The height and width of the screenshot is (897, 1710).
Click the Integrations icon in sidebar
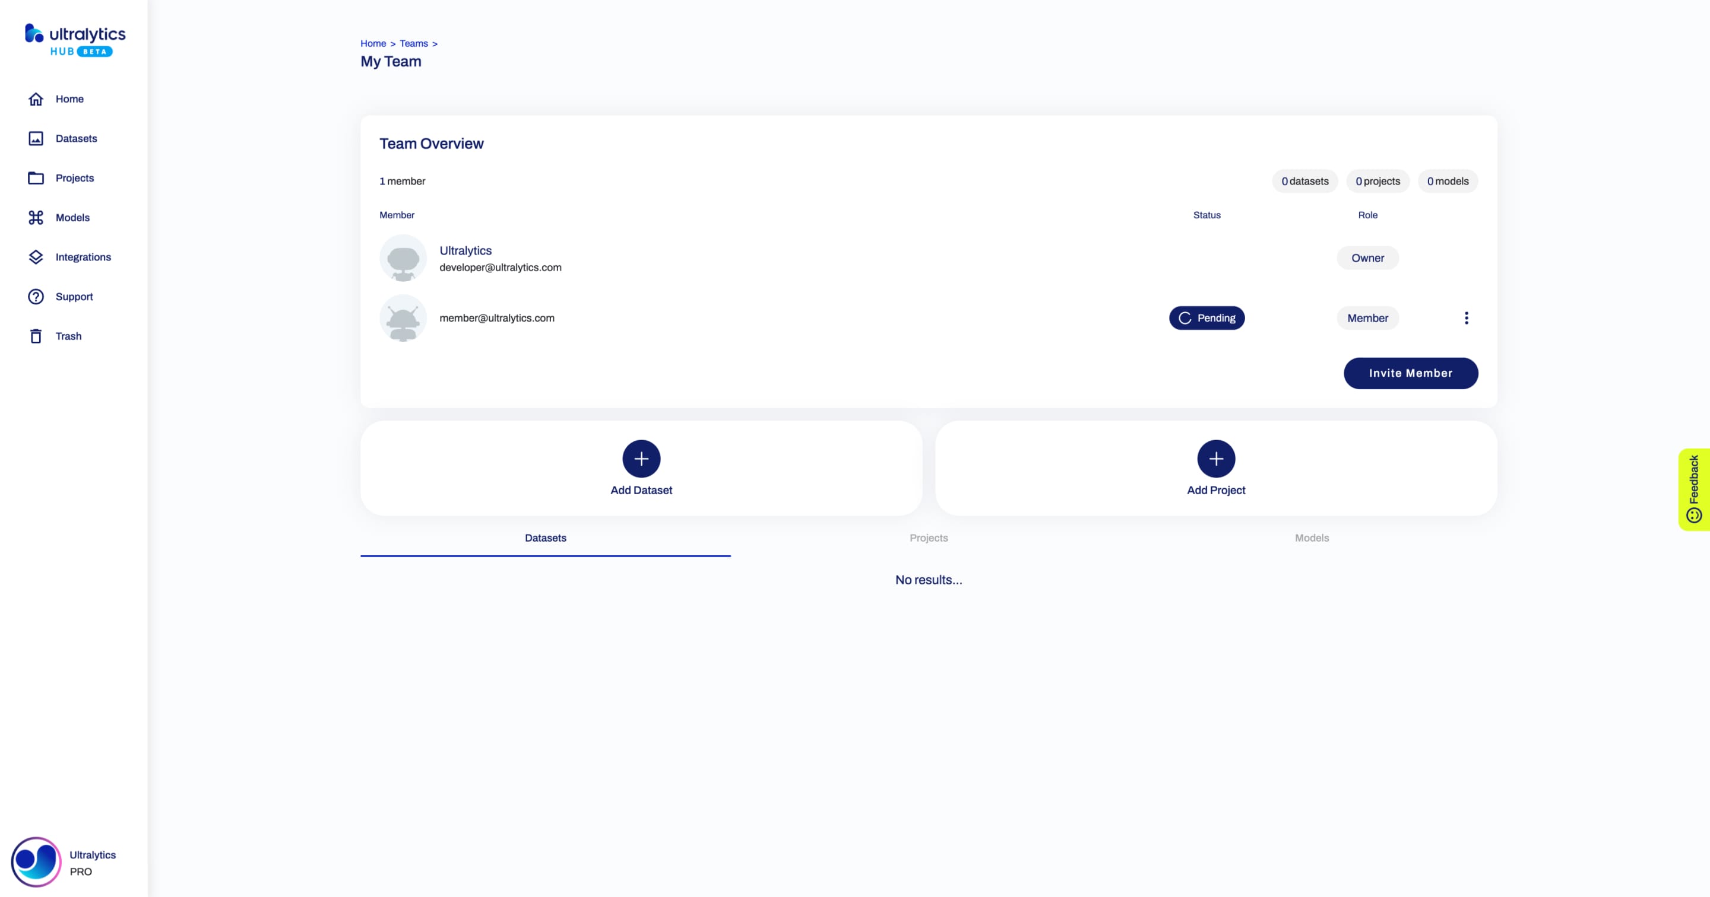click(35, 256)
